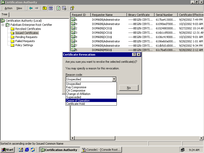
Task: Open the View menu
Action: tap(19, 8)
